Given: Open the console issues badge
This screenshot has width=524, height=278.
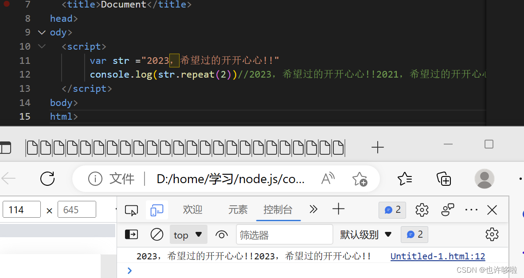Looking at the screenshot, I should pyautogui.click(x=415, y=235).
